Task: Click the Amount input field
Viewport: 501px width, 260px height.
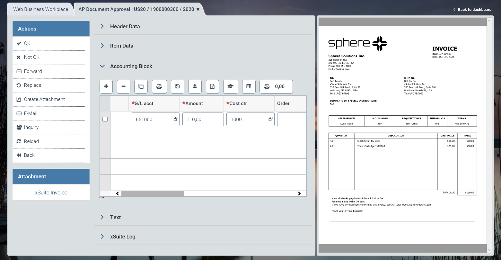Action: point(203,119)
